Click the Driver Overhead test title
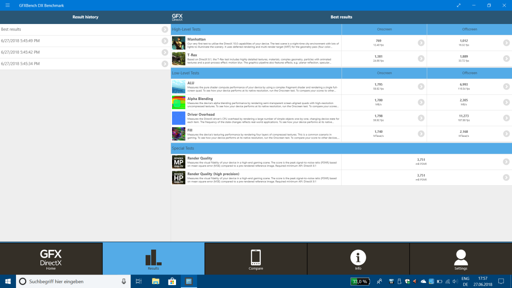 (x=201, y=114)
